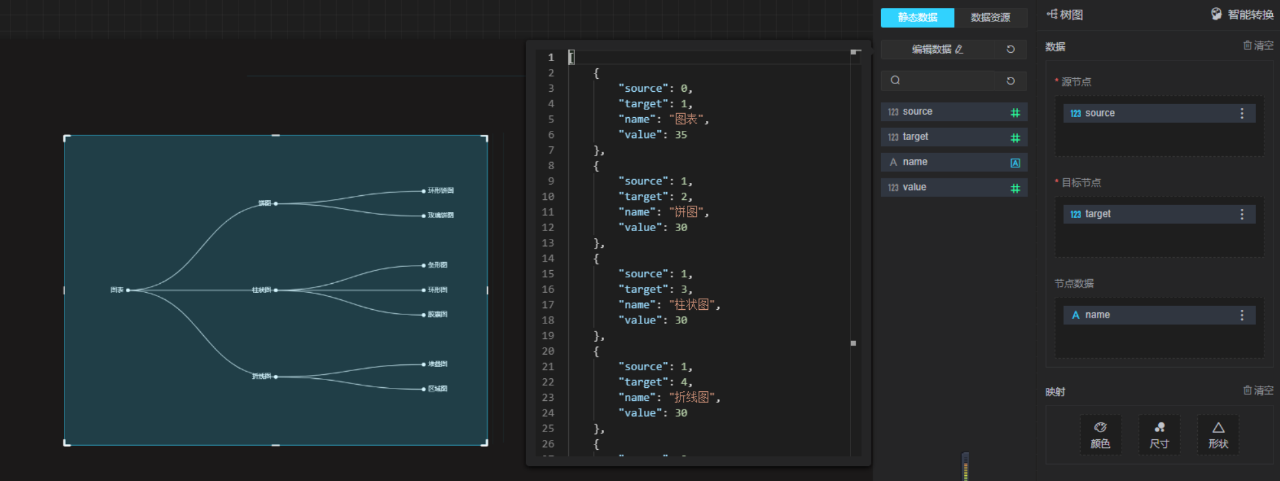Click the 堆叠图 leaf node
Screen dimensions: 1280x481
click(x=435, y=364)
